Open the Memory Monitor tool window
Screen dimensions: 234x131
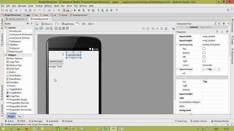click(x=220, y=121)
